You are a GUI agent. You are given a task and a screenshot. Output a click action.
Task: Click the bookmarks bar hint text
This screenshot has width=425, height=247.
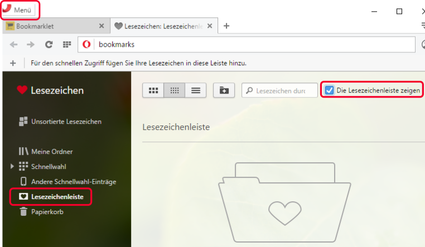pos(138,63)
